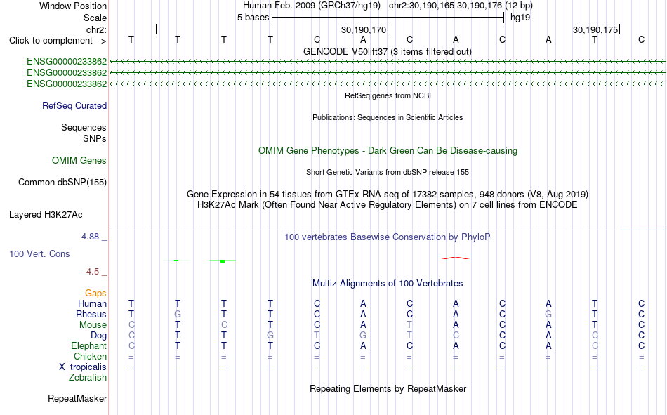
Task: Click the OMIM Gene Phenotypes title
Action: [x=388, y=151]
